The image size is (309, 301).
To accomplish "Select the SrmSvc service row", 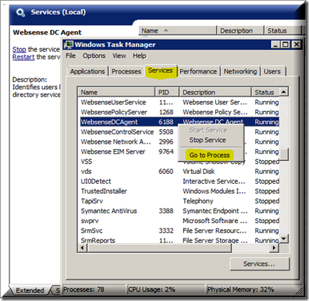I will click(x=179, y=231).
